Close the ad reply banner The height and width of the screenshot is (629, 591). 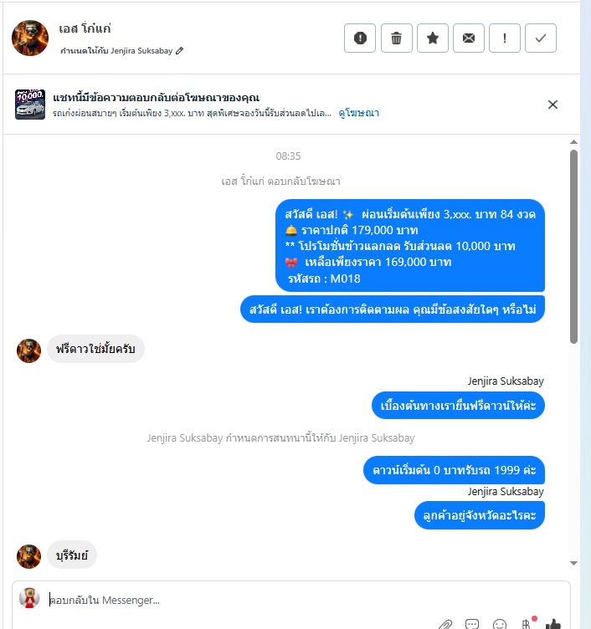pos(552,105)
